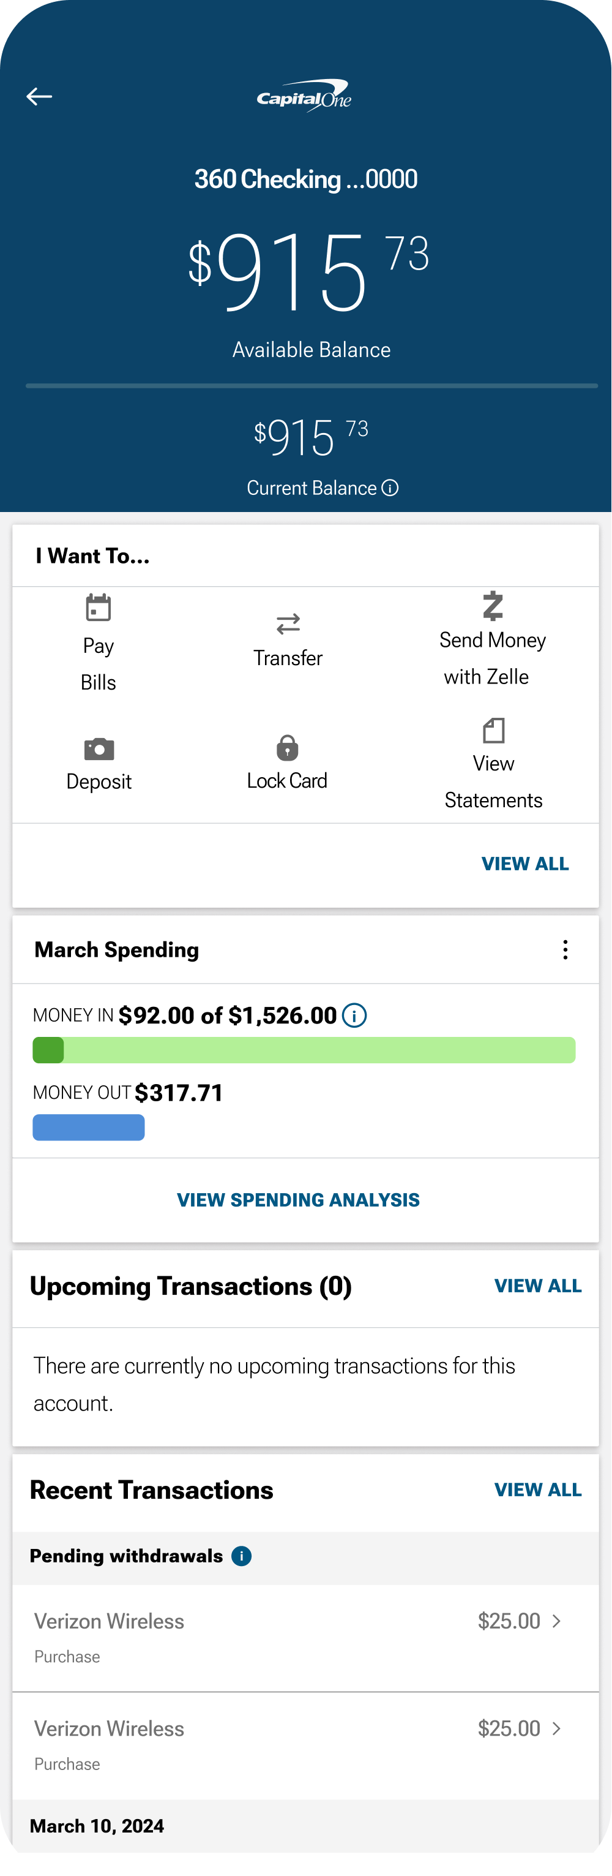Tap the Pay Bills calendar icon
This screenshot has width=612, height=1876.
[x=99, y=608]
